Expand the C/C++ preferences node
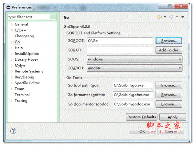The image size is (194, 145). coord(12,30)
